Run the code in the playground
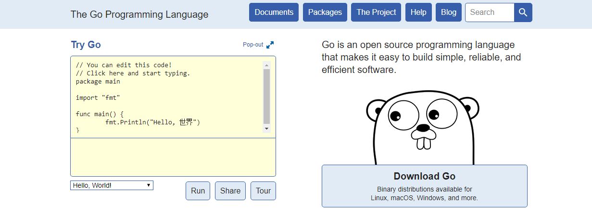 click(x=198, y=191)
